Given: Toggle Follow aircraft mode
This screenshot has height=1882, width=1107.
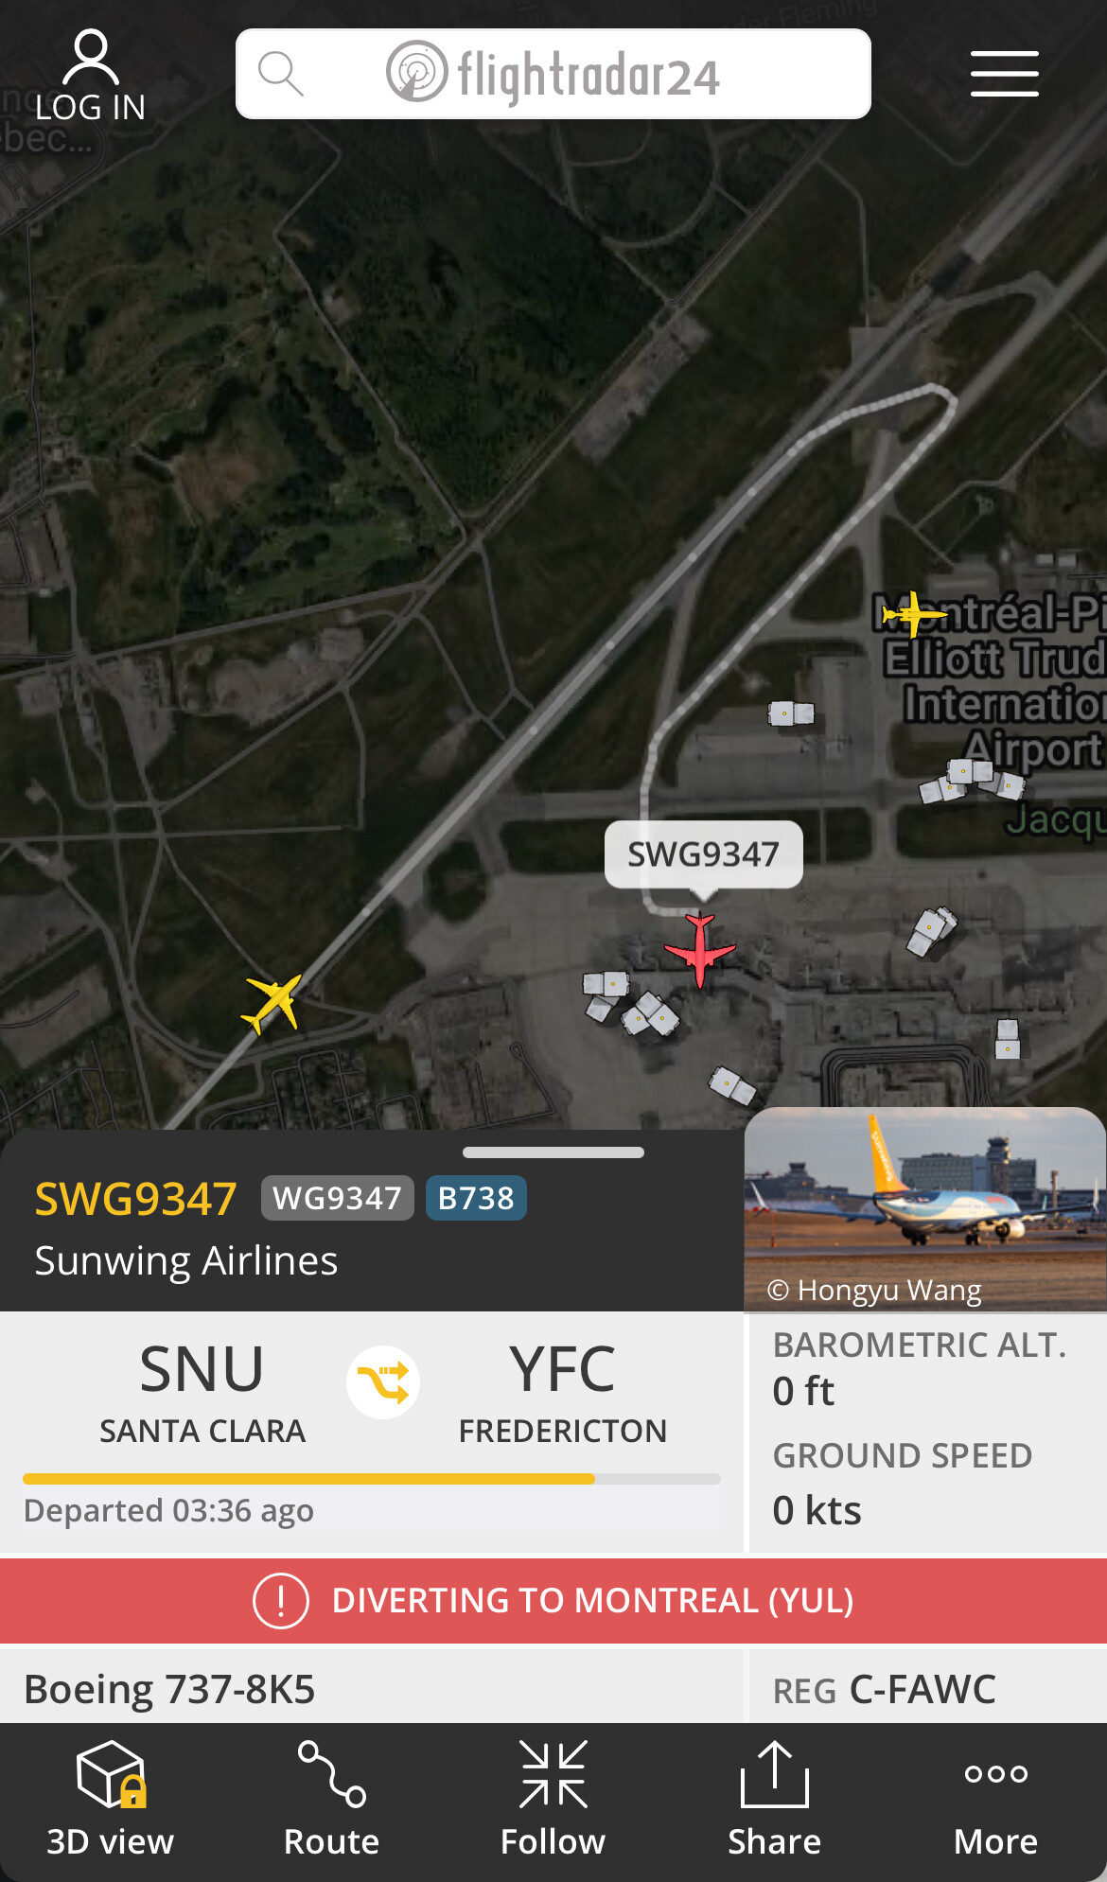Looking at the screenshot, I should tap(553, 1801).
